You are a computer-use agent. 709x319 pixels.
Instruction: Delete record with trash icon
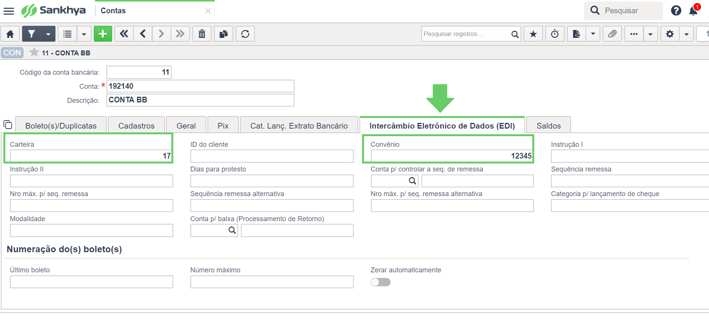(202, 34)
